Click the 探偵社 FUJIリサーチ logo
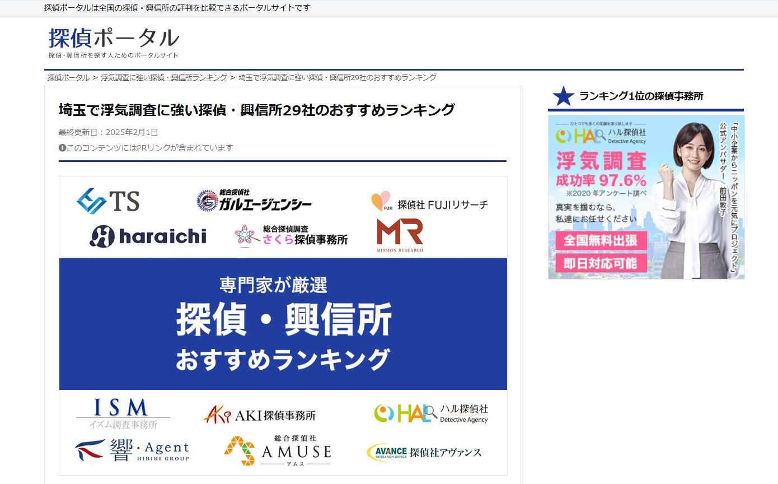 tap(429, 202)
